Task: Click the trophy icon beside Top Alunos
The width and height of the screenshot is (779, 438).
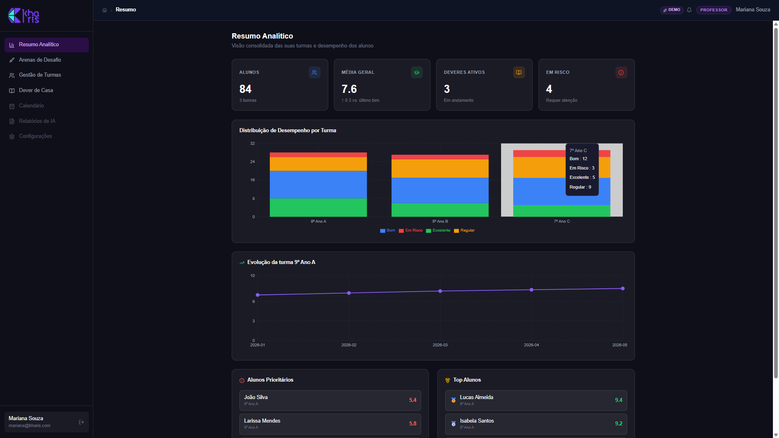Action: pyautogui.click(x=448, y=380)
